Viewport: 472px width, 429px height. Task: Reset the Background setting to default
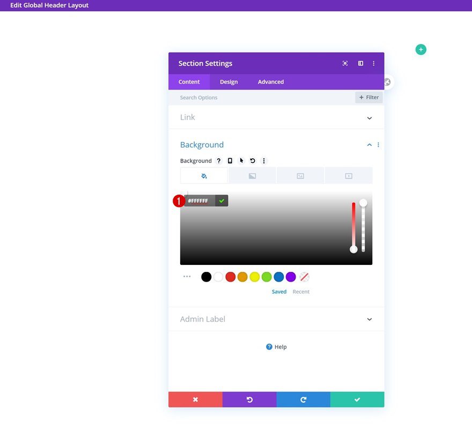(x=252, y=160)
